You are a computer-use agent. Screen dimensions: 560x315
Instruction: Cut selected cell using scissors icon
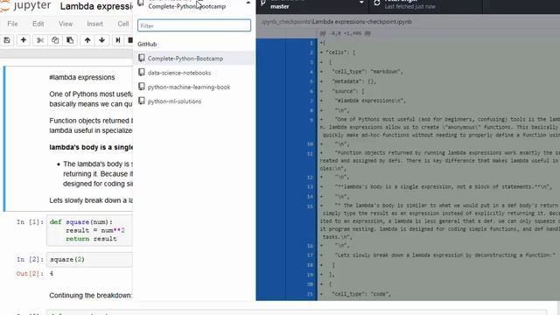(40, 40)
